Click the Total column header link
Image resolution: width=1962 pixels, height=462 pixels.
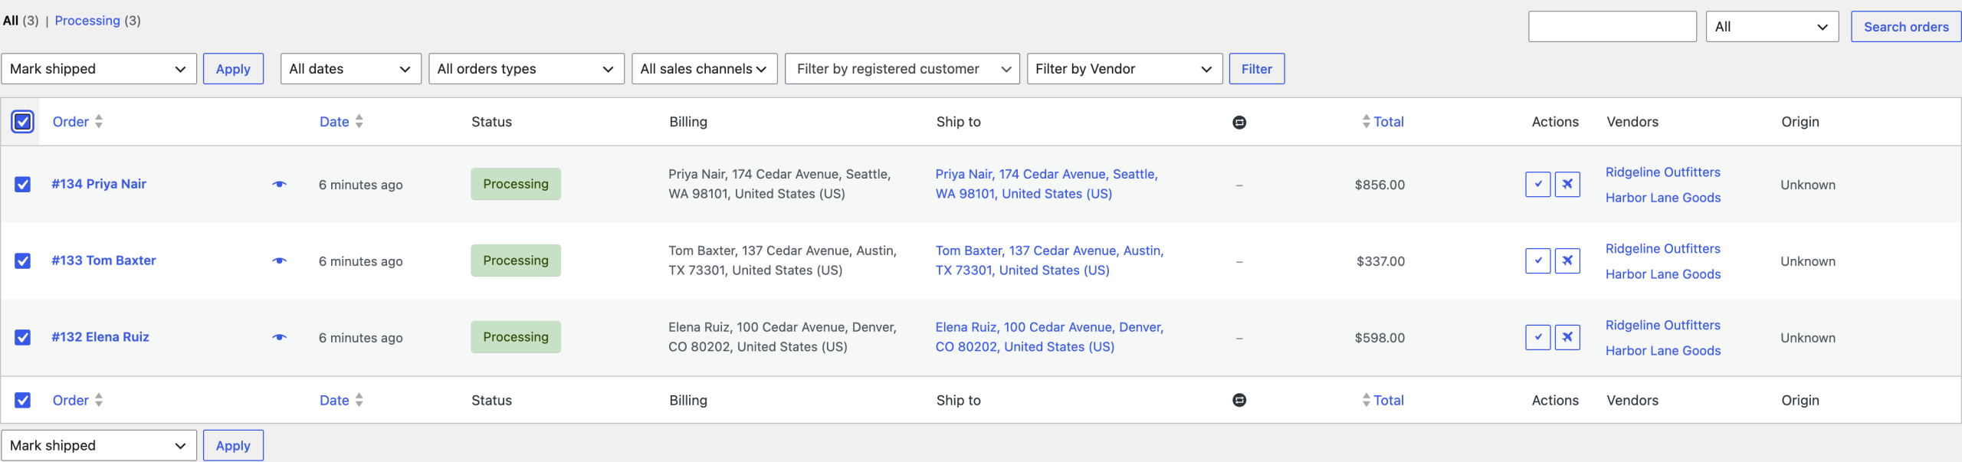1388,122
